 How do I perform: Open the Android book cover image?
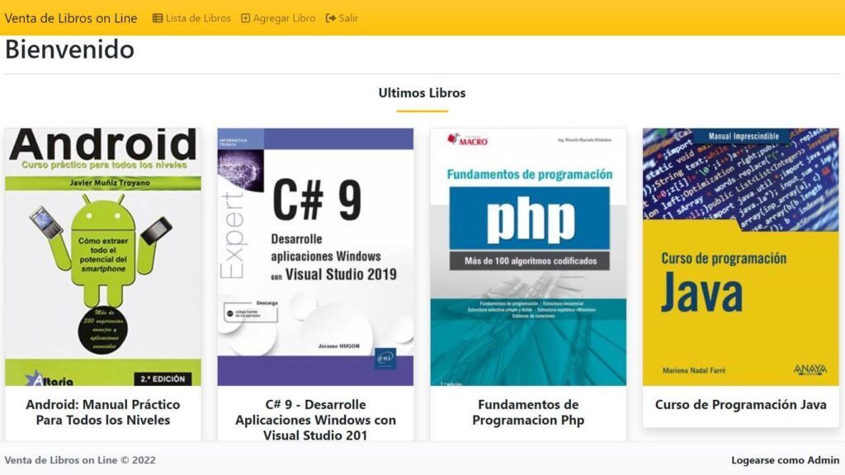pos(103,257)
